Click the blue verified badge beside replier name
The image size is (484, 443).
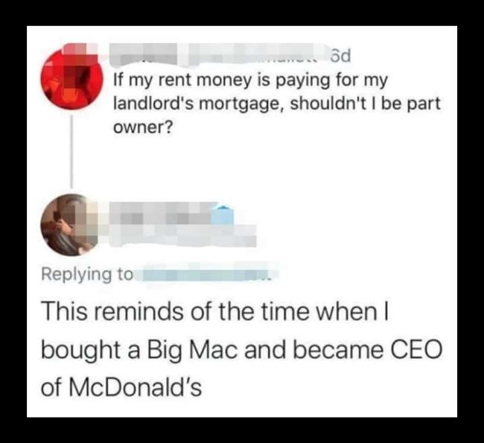(223, 214)
